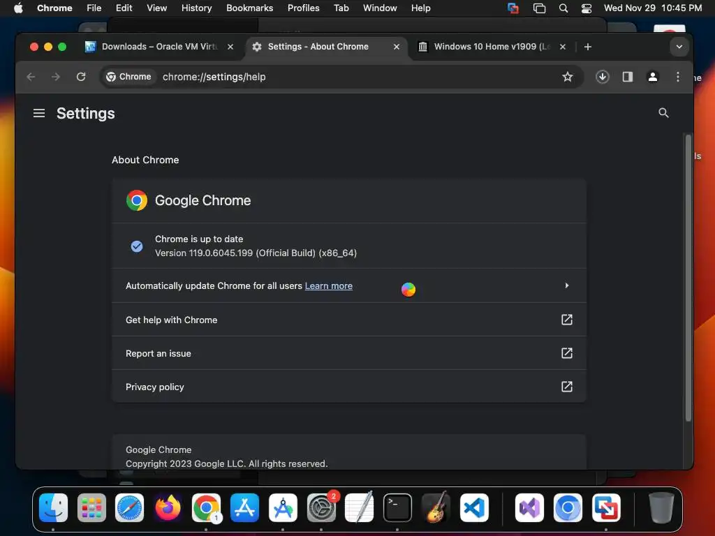
Task: Switch to the Windows 10 Home v1909 tab
Action: 492,47
